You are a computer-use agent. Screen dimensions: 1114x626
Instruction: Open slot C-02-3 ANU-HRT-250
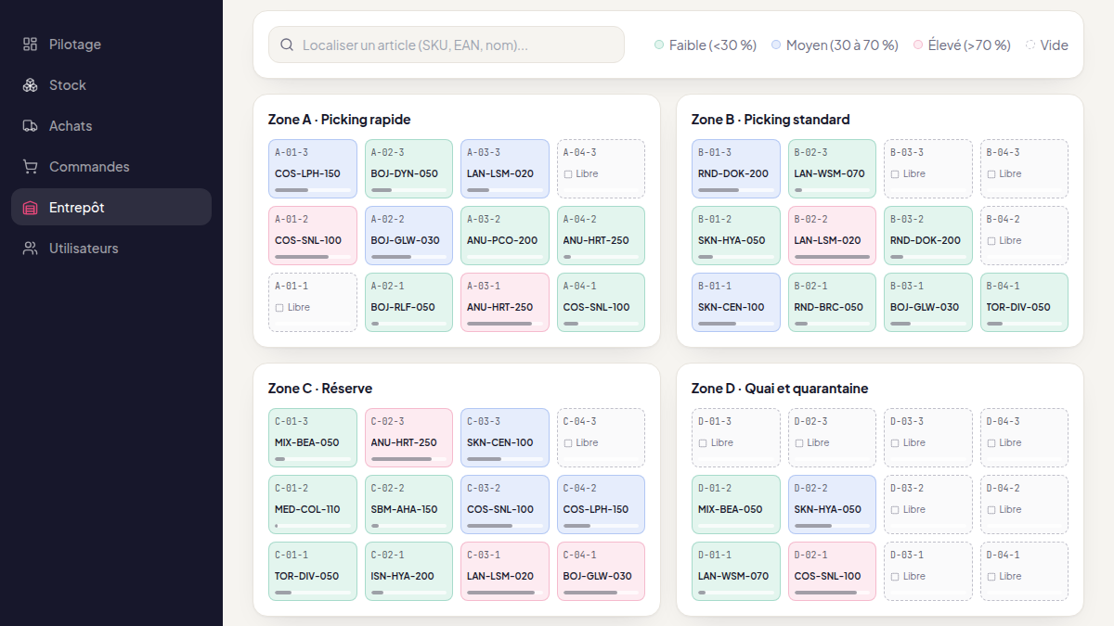click(x=408, y=438)
